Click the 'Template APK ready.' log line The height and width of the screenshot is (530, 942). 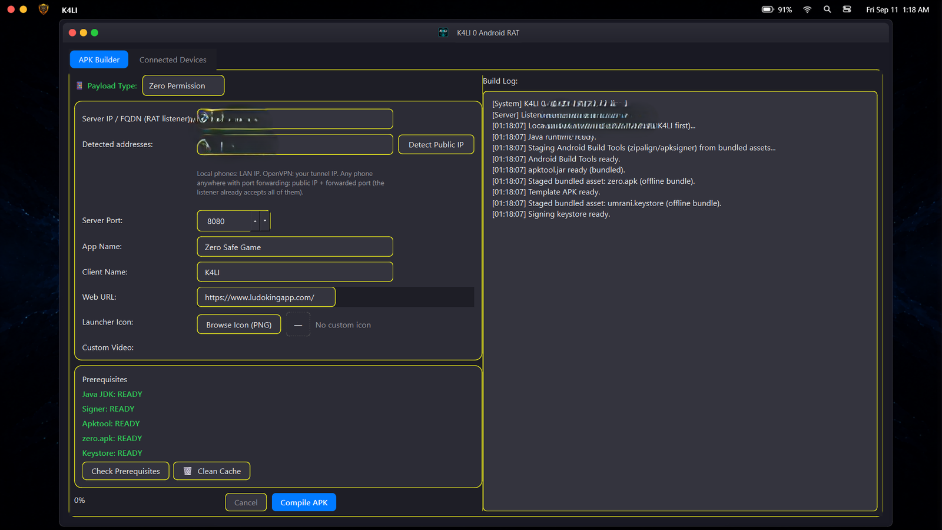[546, 192]
